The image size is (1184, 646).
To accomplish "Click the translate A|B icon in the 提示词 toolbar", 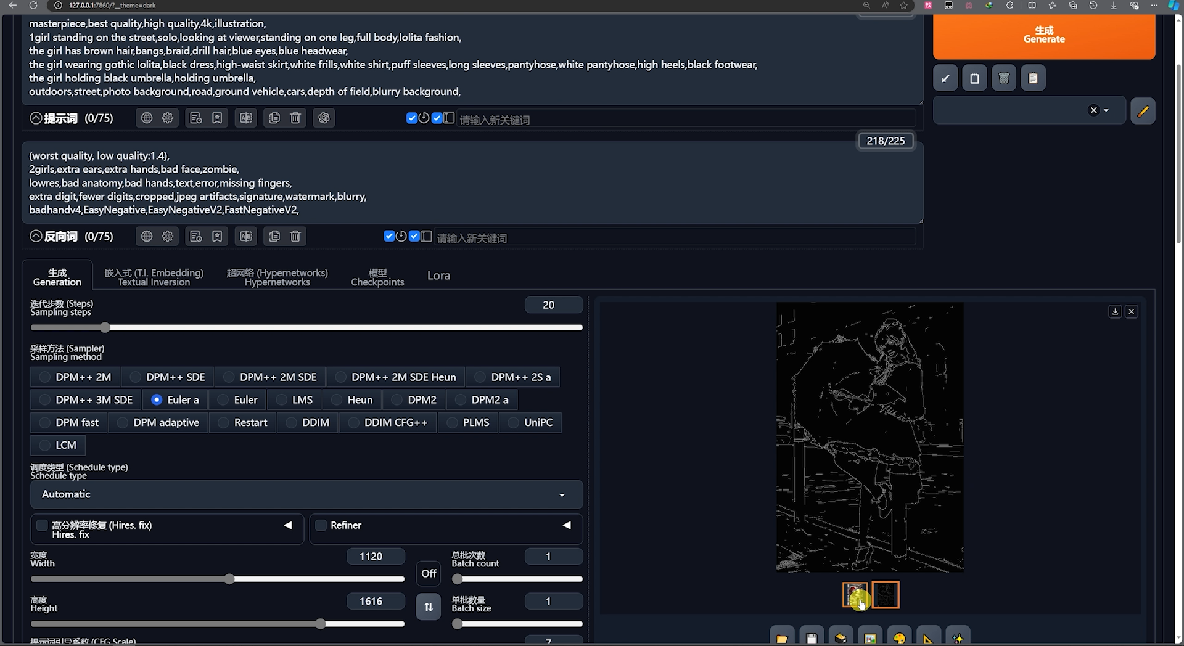I will click(x=246, y=118).
